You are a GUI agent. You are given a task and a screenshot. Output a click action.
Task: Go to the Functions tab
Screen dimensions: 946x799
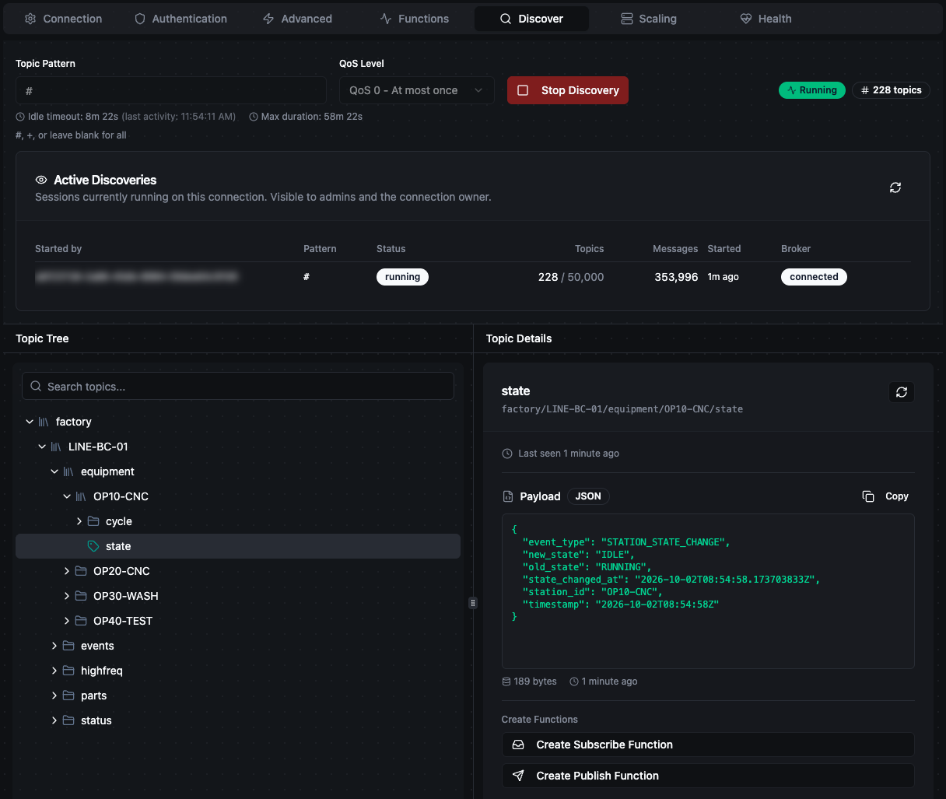coord(415,19)
